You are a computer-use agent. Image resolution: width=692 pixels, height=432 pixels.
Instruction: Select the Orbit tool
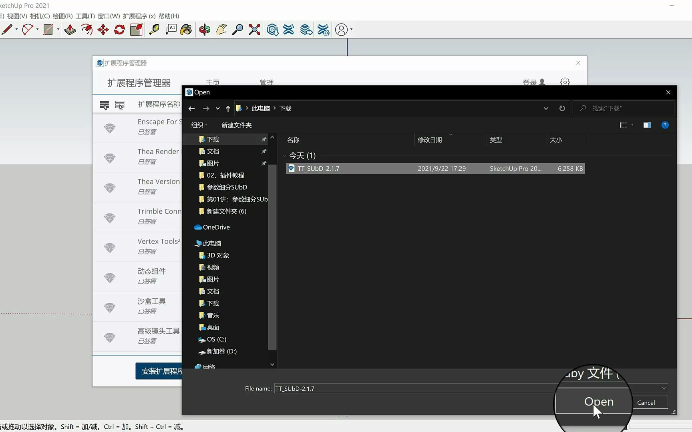click(x=205, y=30)
